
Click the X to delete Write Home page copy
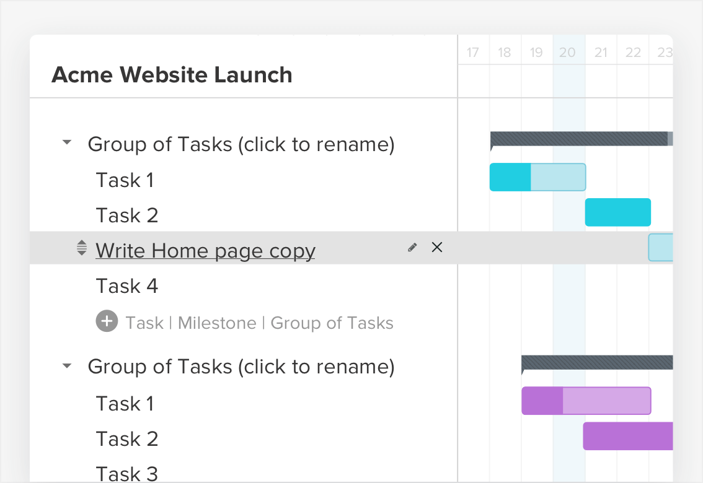(437, 246)
